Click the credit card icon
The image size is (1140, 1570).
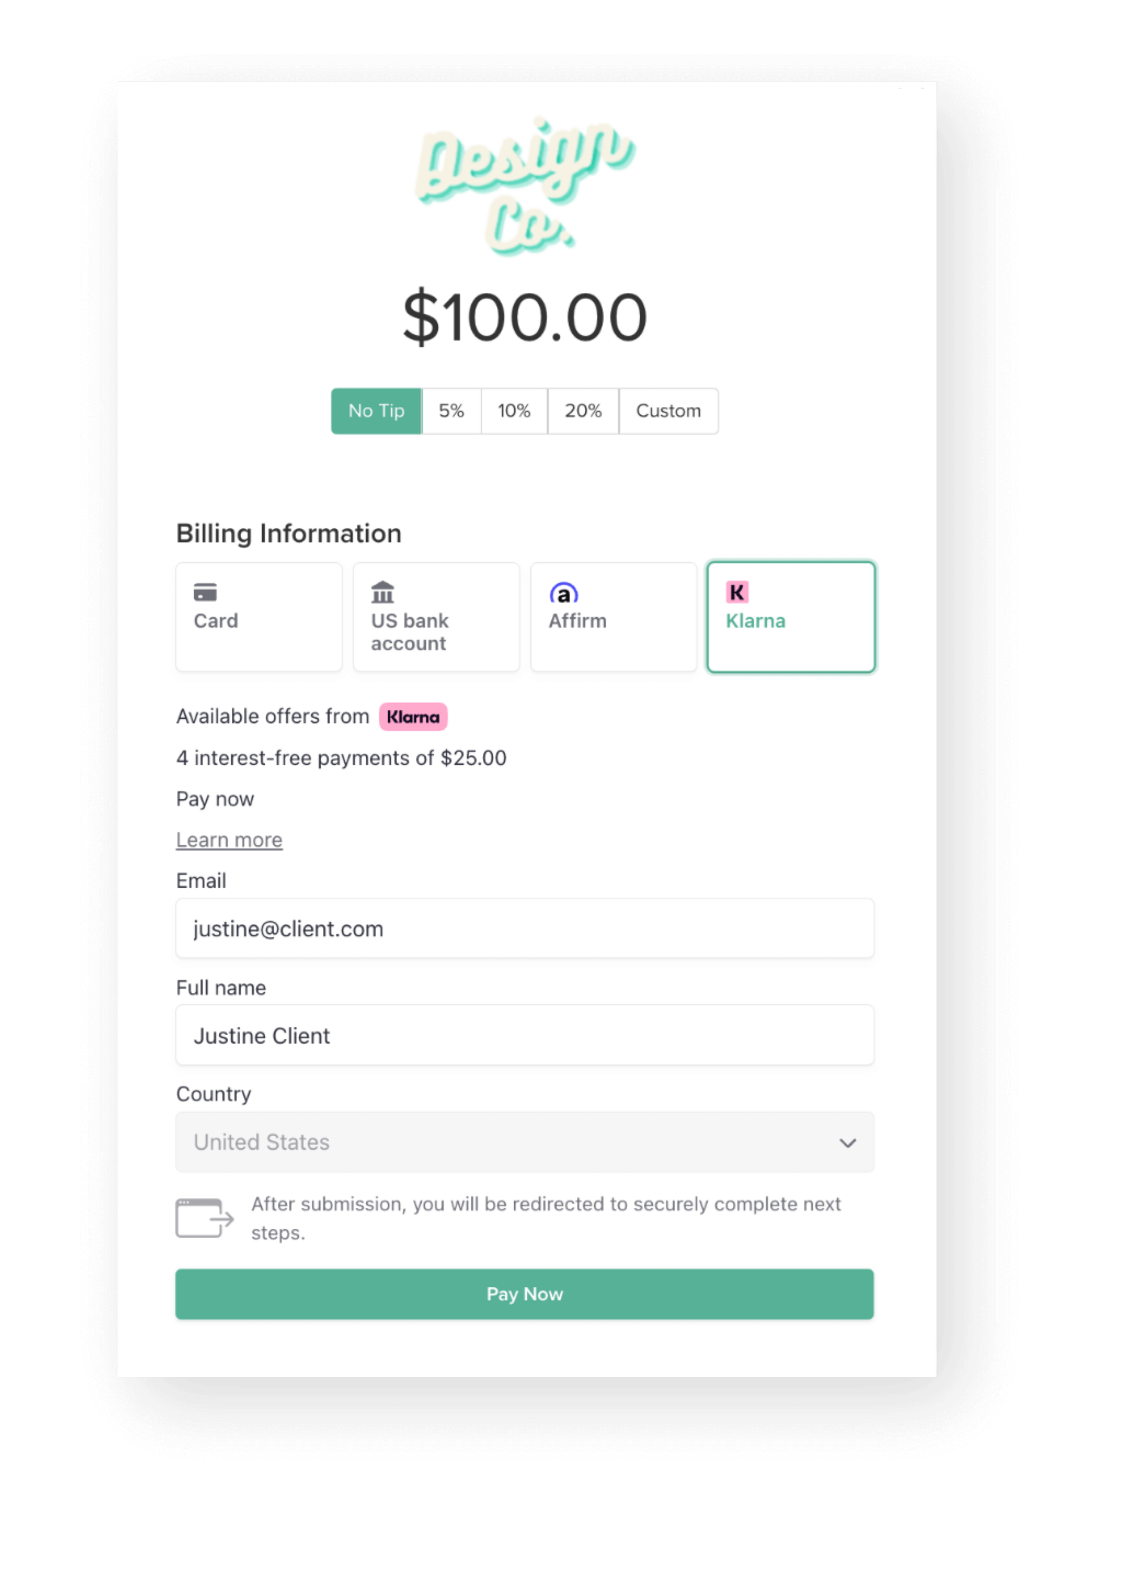tap(205, 592)
